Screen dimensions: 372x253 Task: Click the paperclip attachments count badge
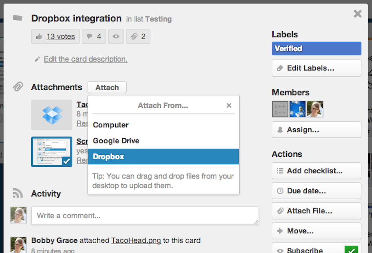coord(138,37)
